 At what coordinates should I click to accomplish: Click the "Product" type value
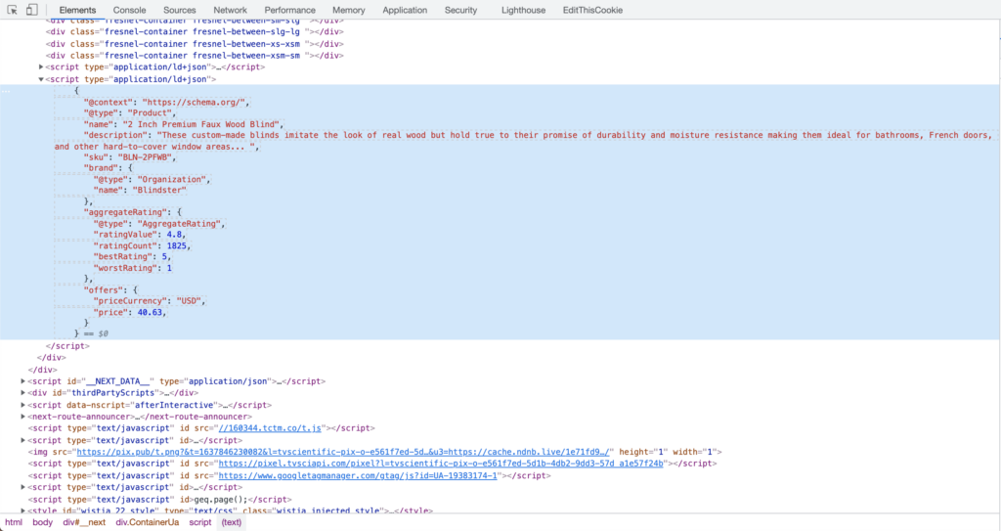pyautogui.click(x=150, y=113)
